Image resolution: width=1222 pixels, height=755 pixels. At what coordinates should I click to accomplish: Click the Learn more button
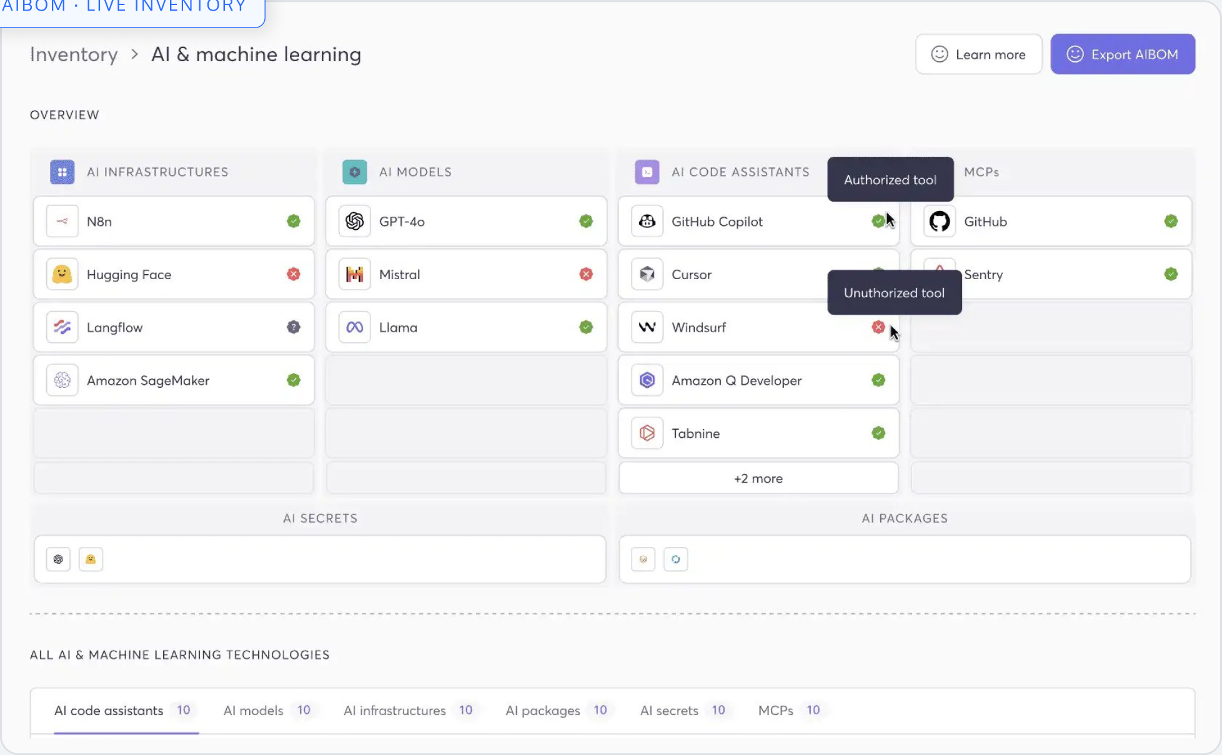click(x=978, y=54)
